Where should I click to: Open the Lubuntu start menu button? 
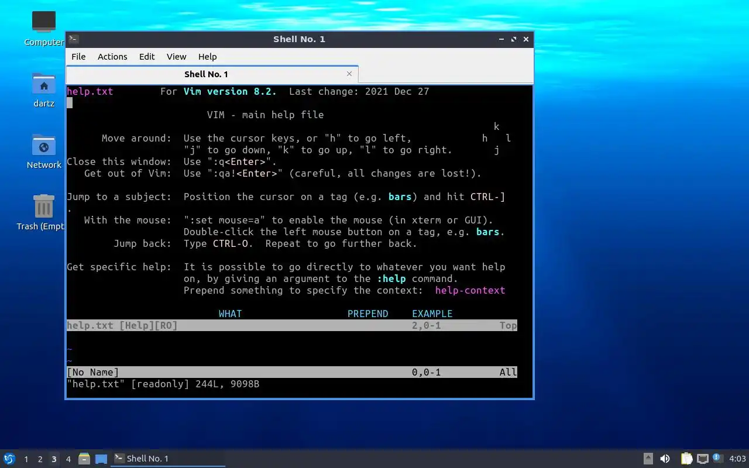point(9,459)
